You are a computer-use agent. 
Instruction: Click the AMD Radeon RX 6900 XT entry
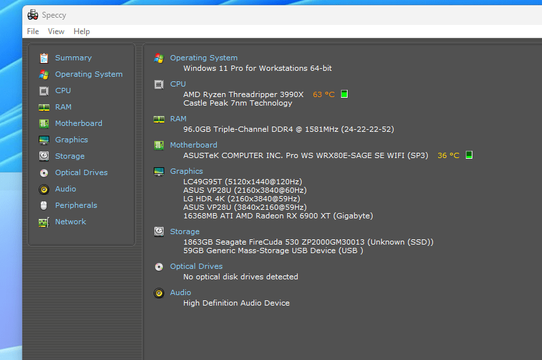(x=279, y=216)
